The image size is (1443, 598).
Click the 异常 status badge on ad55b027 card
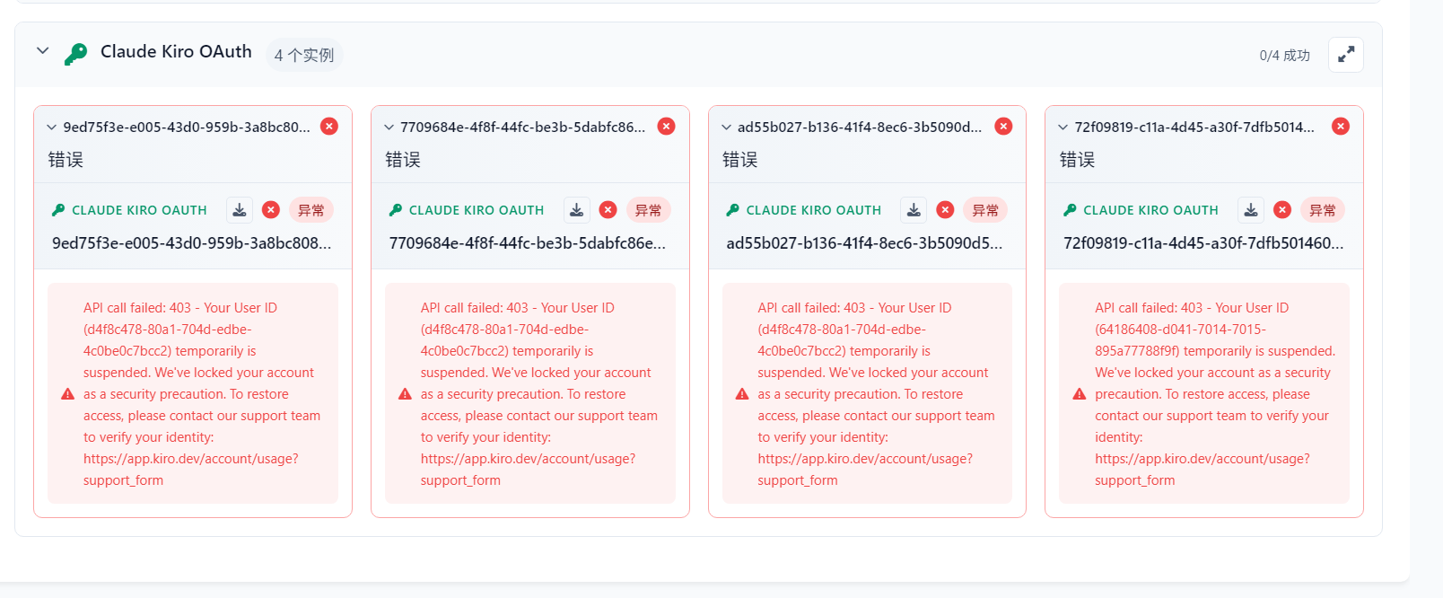[x=985, y=210]
